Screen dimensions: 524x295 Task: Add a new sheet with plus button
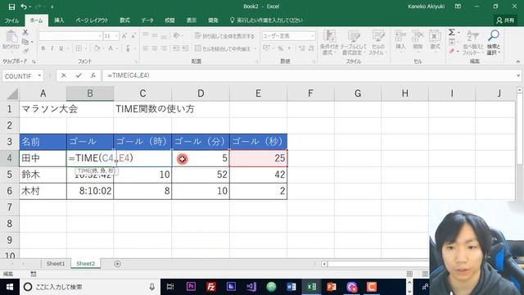117,264
